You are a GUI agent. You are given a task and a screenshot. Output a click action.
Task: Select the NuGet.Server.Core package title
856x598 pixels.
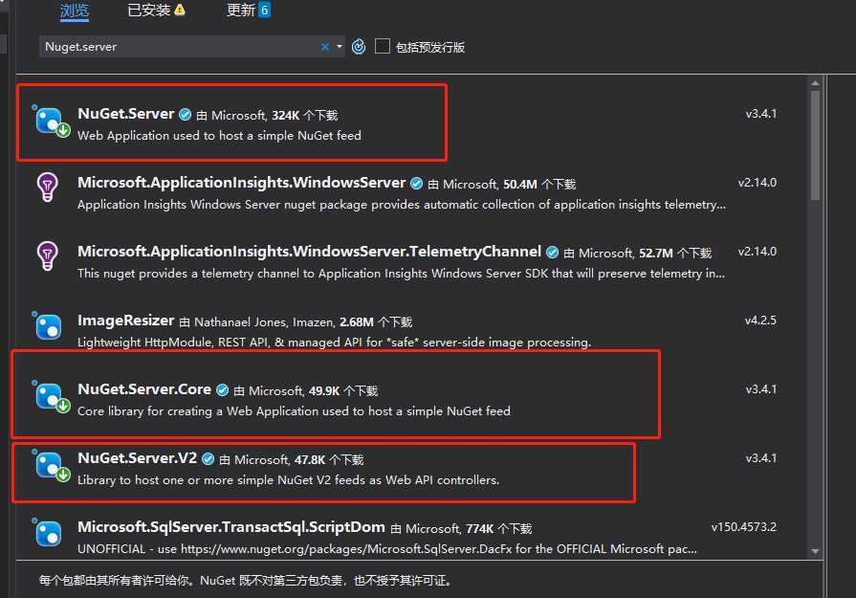point(144,388)
